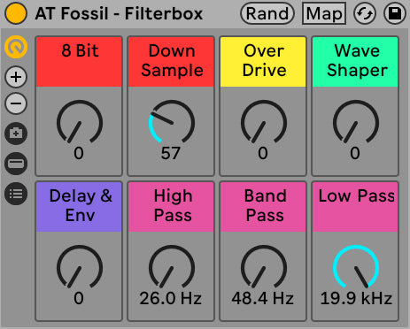Image resolution: width=410 pixels, height=329 pixels.
Task: Click the 8 Bit macro knob
Action: point(80,122)
